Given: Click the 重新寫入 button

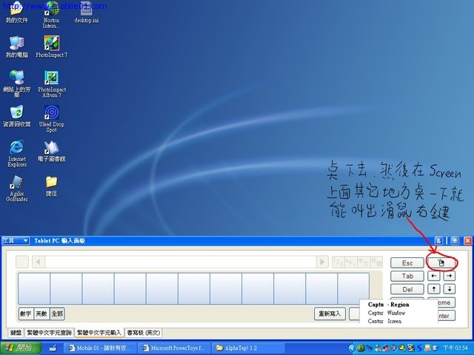Looking at the screenshot, I should pos(330,314).
